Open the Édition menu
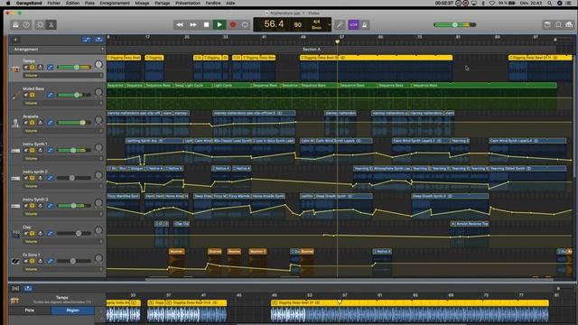Image resolution: width=578 pixels, height=325 pixels. tap(72, 3)
